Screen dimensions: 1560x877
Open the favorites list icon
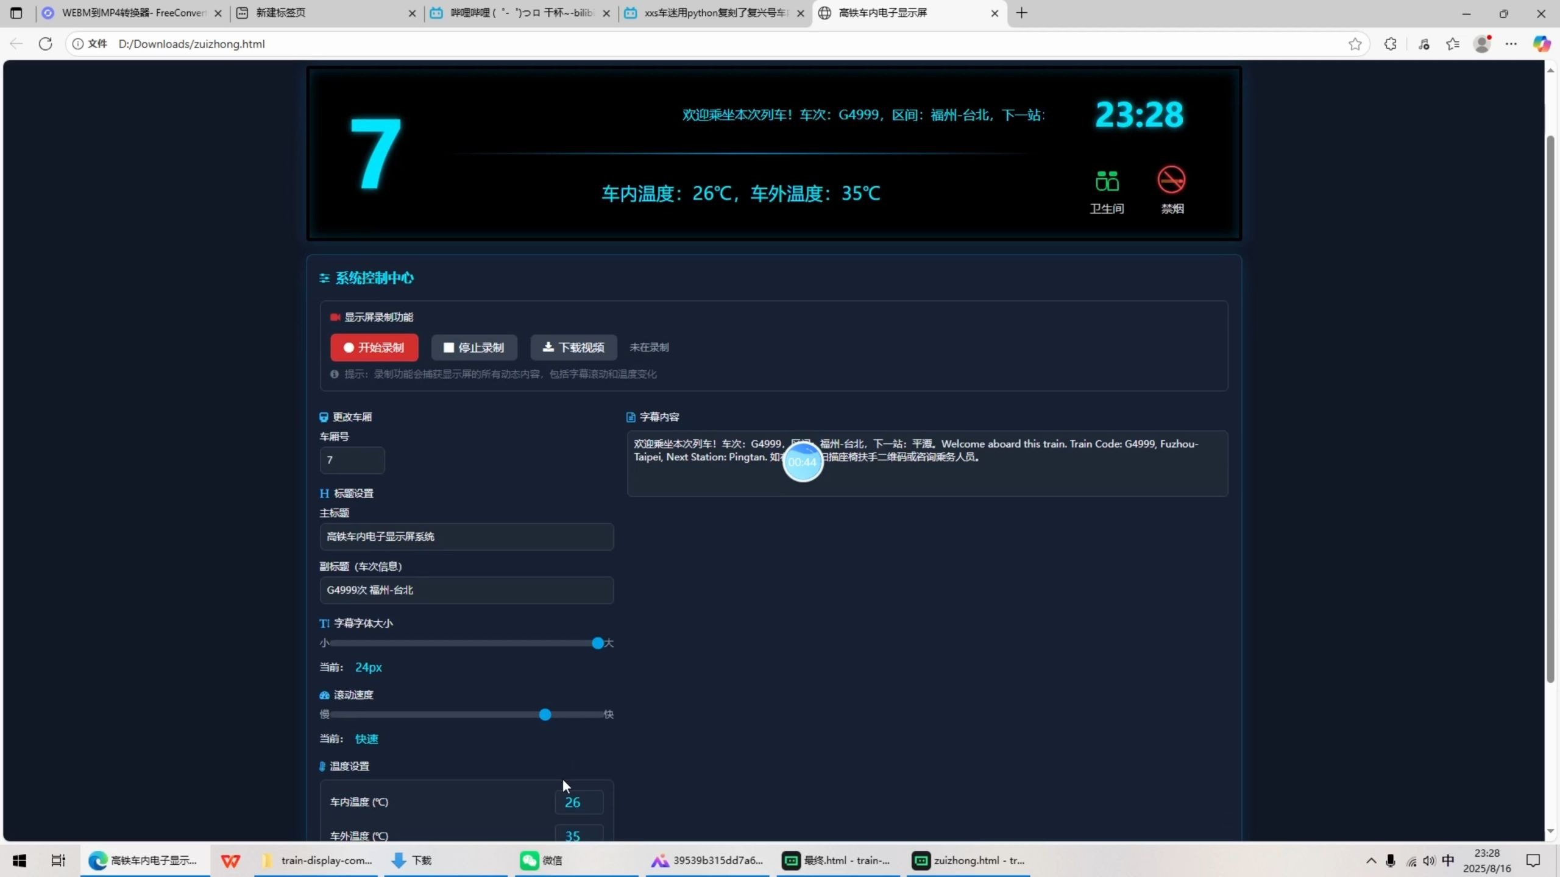coord(1453,44)
